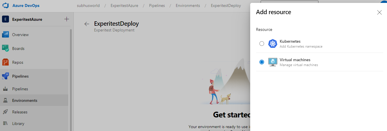
Task: Open the bold Pipelines hub heading
Action: tap(20, 76)
